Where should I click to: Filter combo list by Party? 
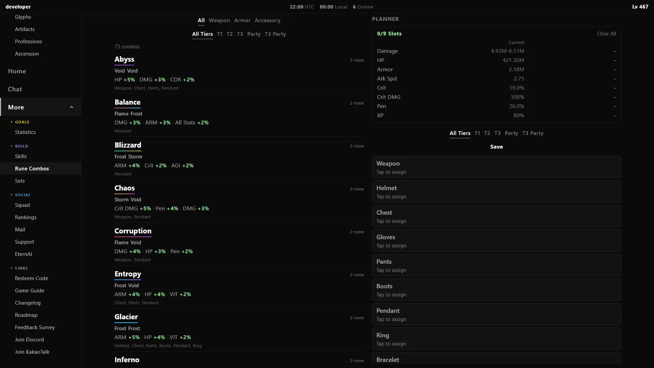click(254, 34)
